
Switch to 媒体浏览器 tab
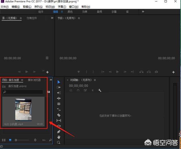click(x=34, y=80)
